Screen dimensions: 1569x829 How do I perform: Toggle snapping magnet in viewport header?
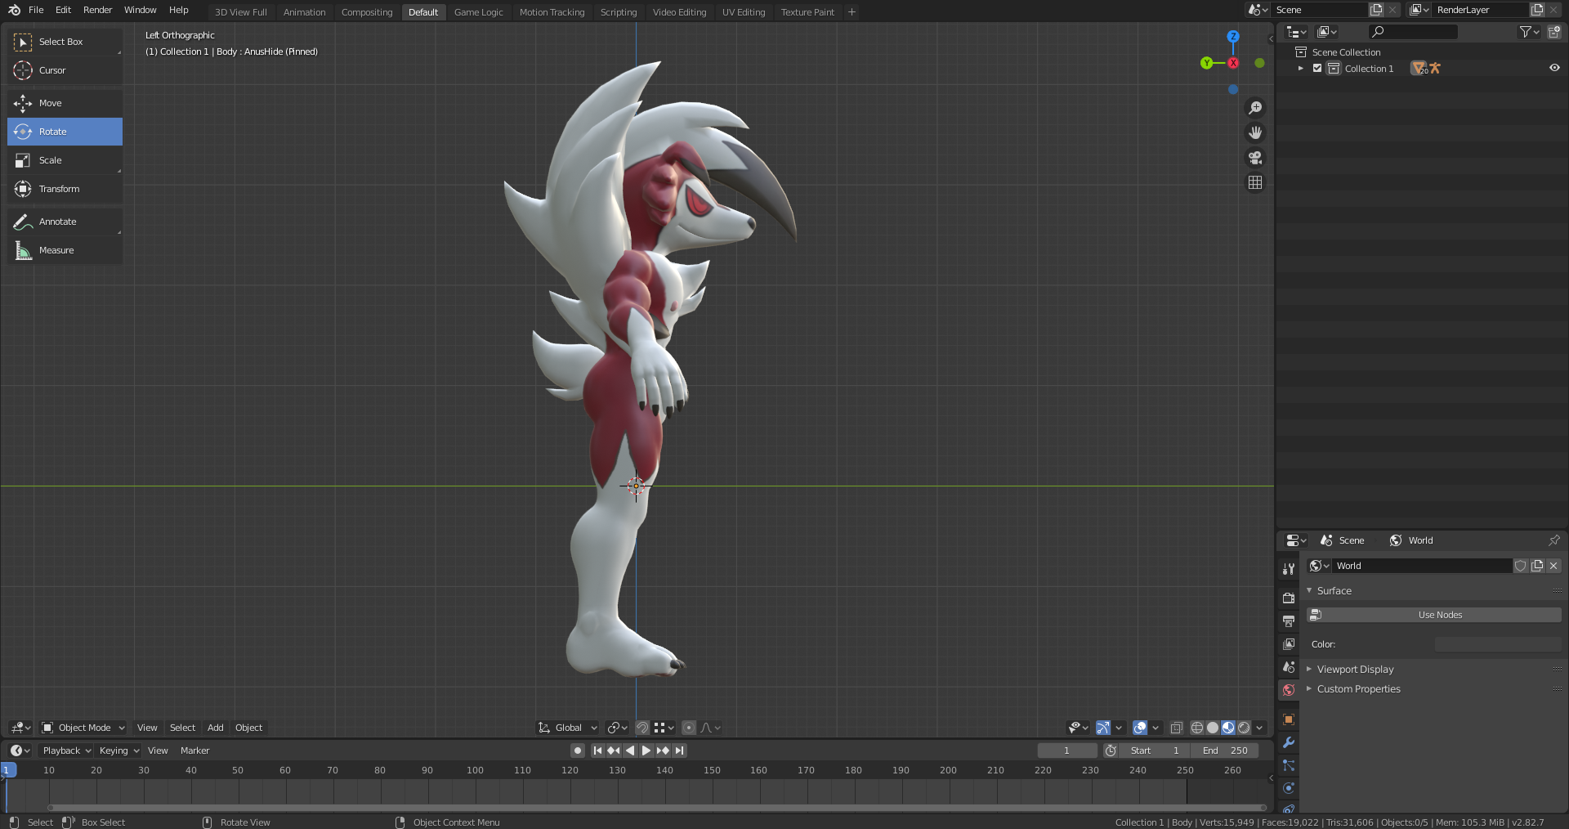pos(642,728)
